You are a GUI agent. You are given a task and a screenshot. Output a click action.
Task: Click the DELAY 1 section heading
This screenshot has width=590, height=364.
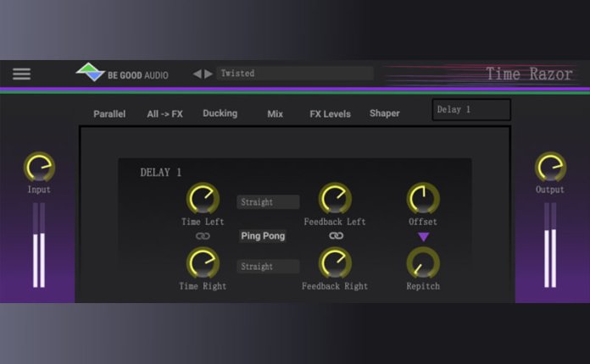tap(161, 173)
